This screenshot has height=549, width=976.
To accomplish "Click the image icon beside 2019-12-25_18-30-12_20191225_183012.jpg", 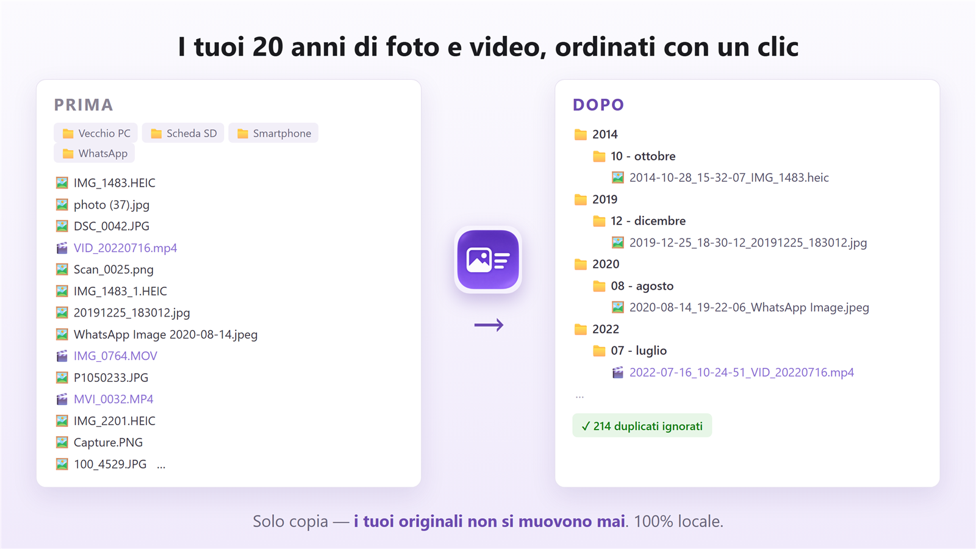I will coord(618,243).
